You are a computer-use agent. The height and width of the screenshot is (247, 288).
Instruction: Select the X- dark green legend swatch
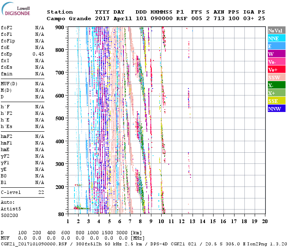pos(276,85)
